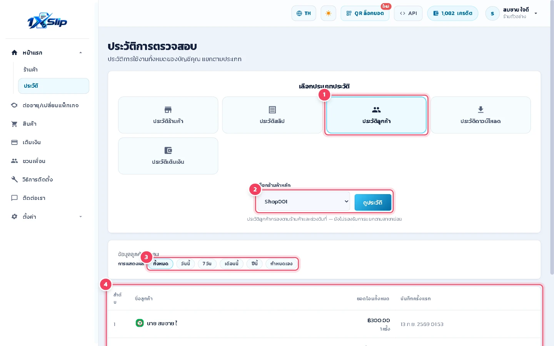Viewport: 554px width, 346px height.
Task: Click the shopping cart icon beside สินค้า
Action: click(14, 124)
